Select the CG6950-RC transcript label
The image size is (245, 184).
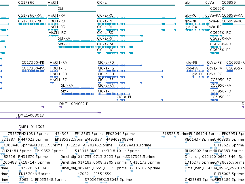click(221, 33)
